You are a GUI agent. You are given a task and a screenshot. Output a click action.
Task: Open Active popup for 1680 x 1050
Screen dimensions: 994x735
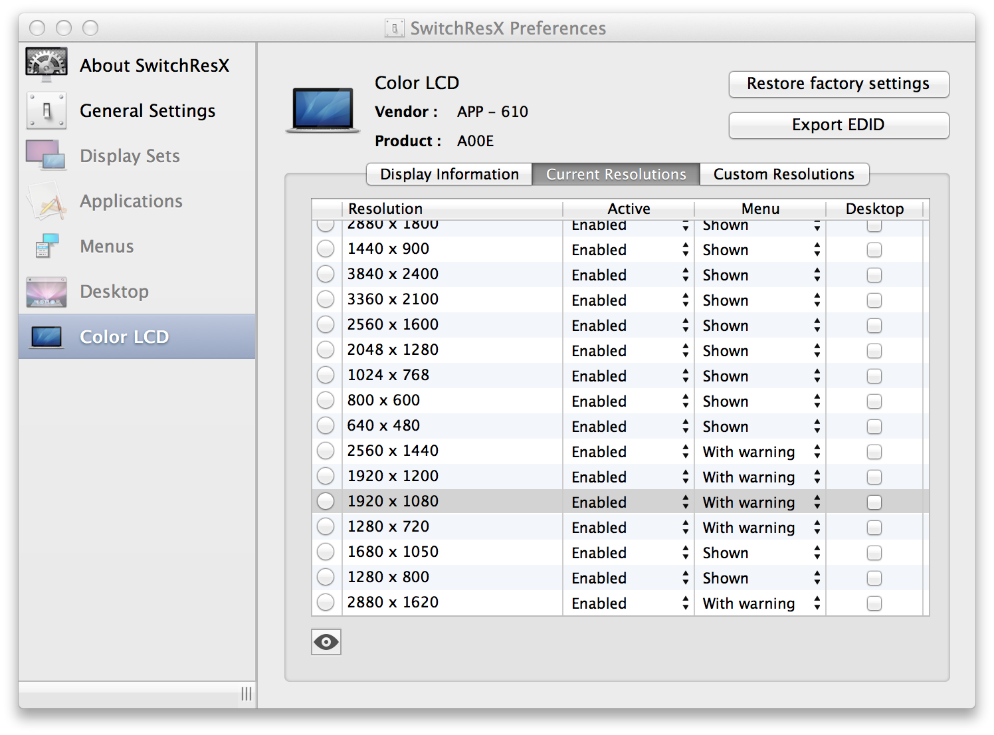629,553
